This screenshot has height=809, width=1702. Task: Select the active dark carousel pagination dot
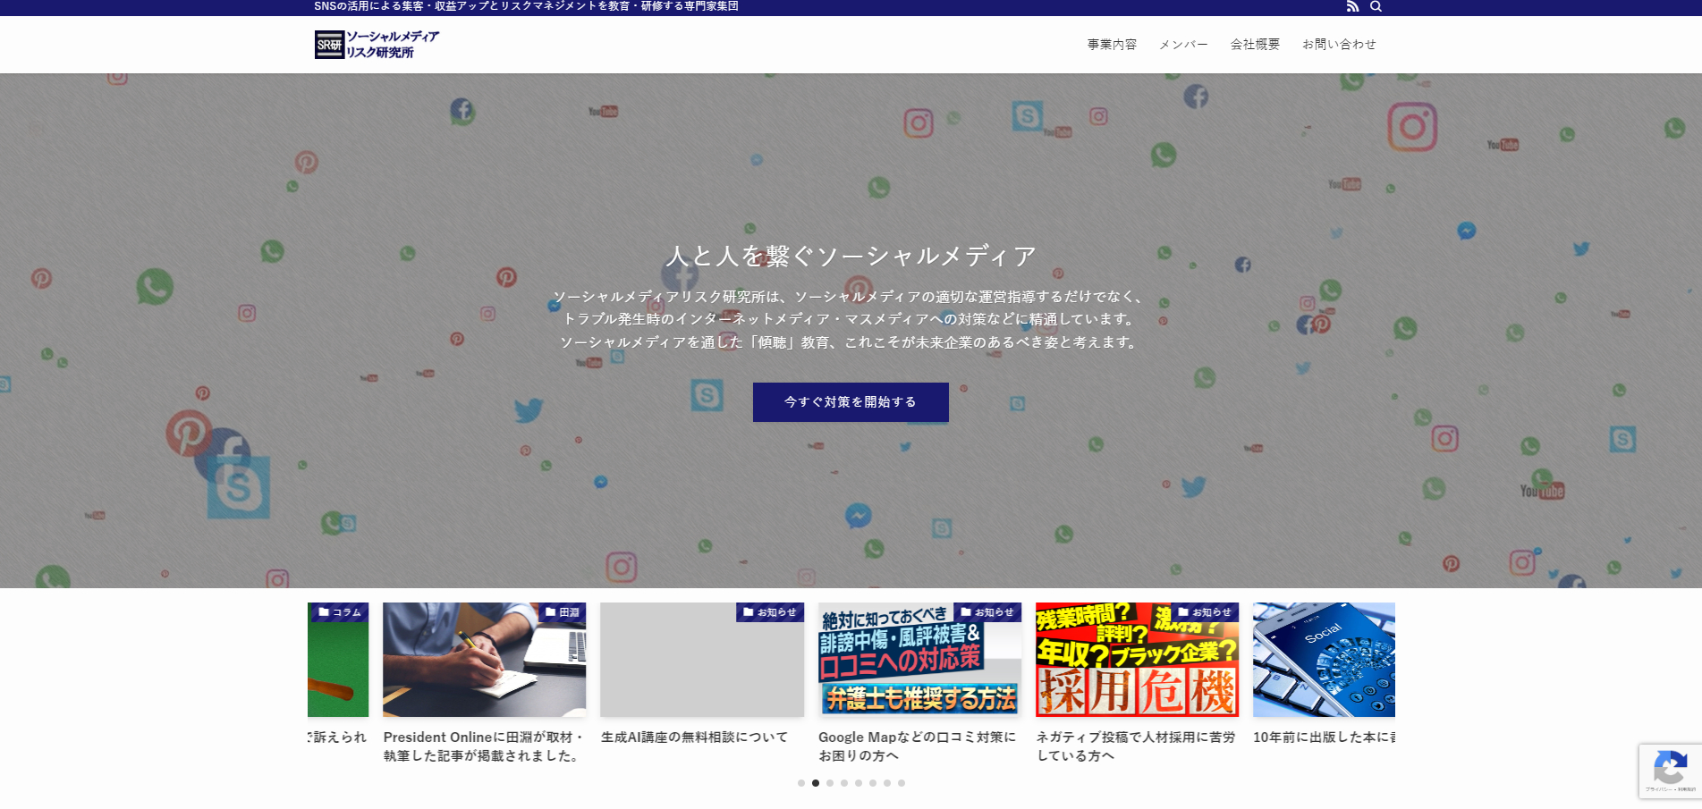816,783
